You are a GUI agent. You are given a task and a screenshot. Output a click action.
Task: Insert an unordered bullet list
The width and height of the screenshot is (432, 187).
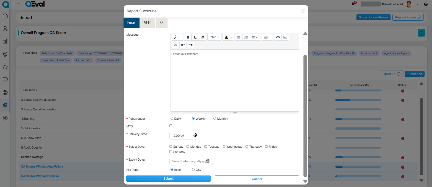point(239,37)
